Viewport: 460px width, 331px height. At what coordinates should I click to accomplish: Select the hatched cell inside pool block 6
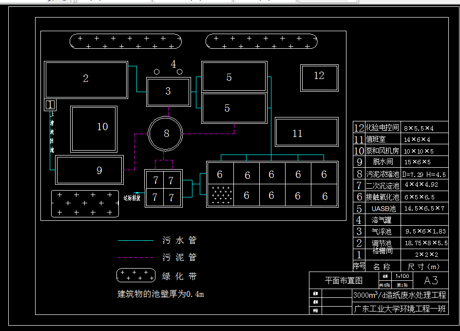pos(220,195)
